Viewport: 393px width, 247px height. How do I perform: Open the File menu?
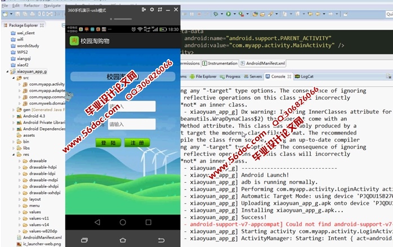click(5, 5)
